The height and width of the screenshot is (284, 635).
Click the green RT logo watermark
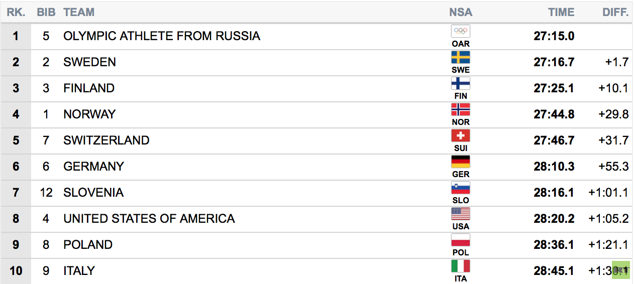point(621,270)
